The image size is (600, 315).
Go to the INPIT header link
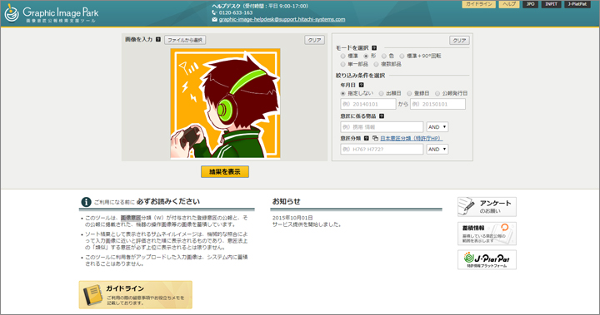551,4
